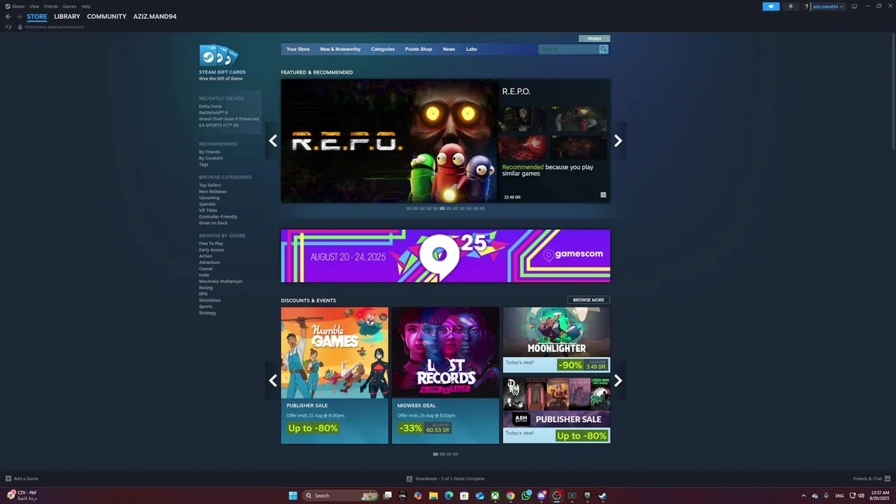Open the Gamescom 2025 banner
This screenshot has height=504, width=896.
click(x=445, y=255)
